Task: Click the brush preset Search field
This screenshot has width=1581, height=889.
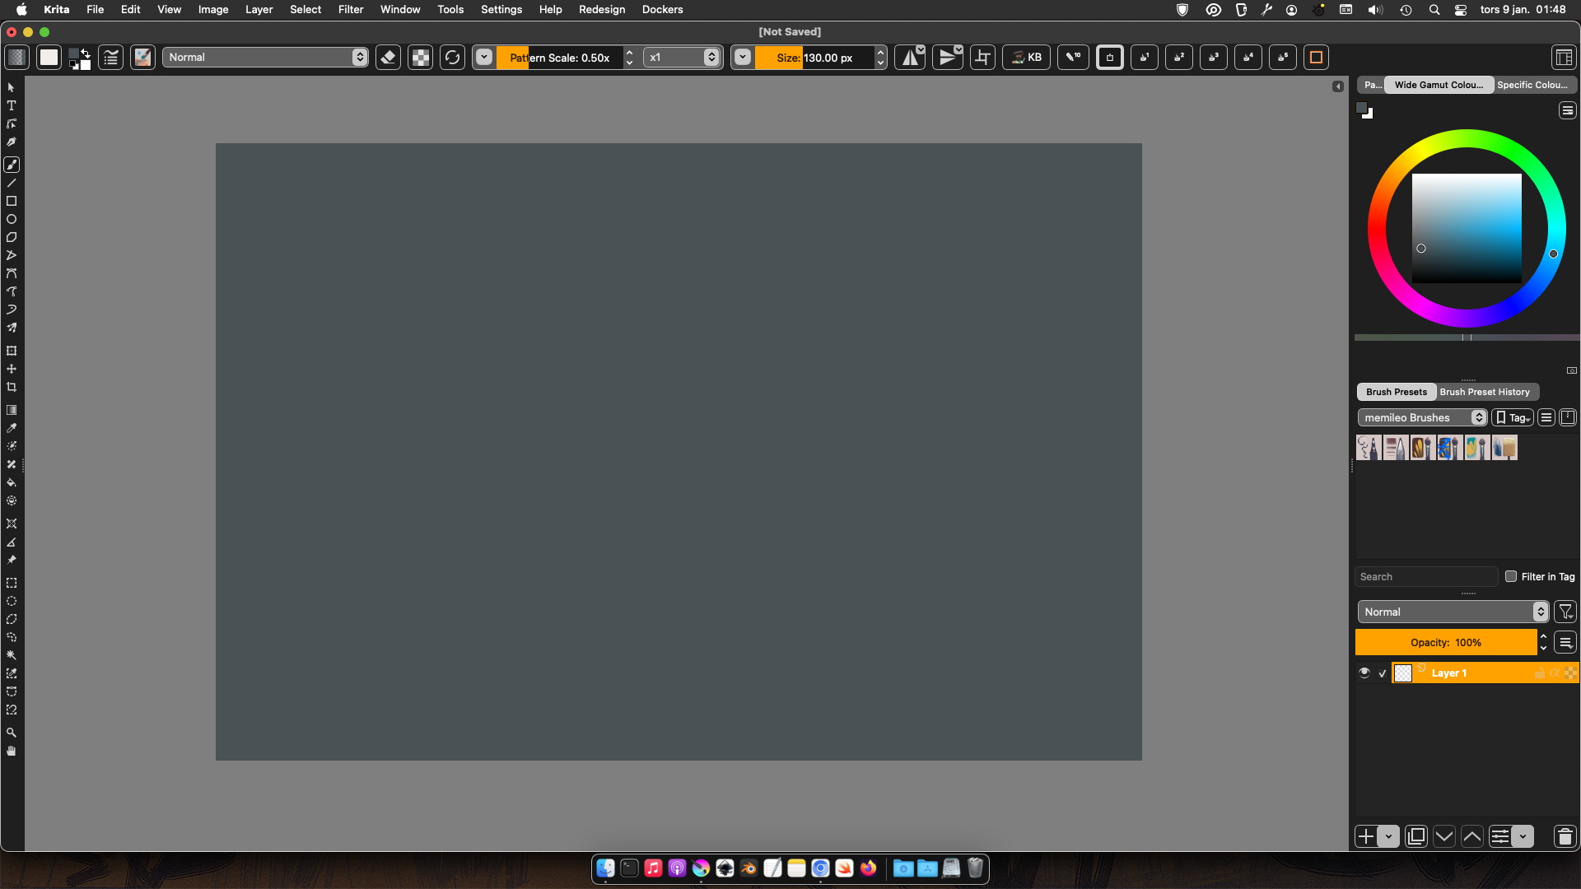Action: point(1425,577)
